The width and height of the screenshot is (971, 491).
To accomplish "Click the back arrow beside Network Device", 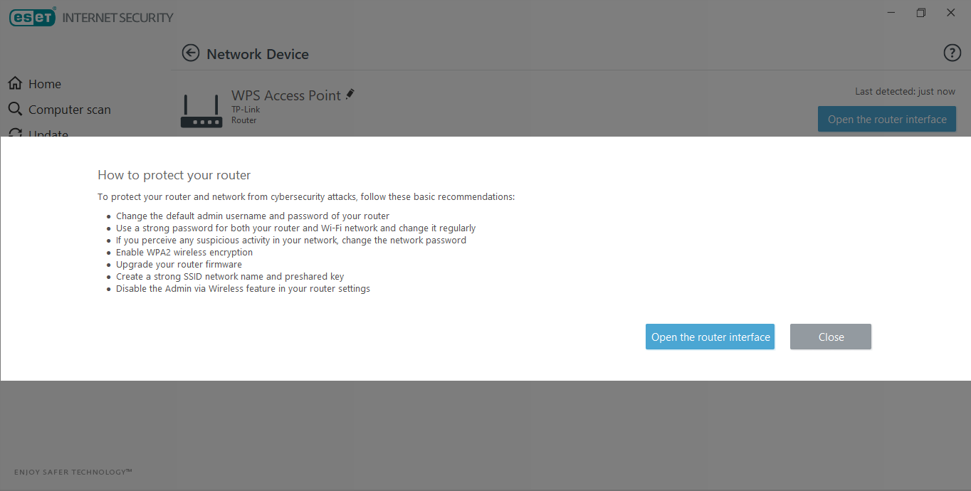I will click(x=190, y=53).
